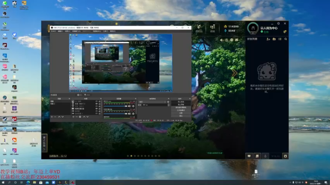Open the first mixer track gear menu

click(x=133, y=106)
